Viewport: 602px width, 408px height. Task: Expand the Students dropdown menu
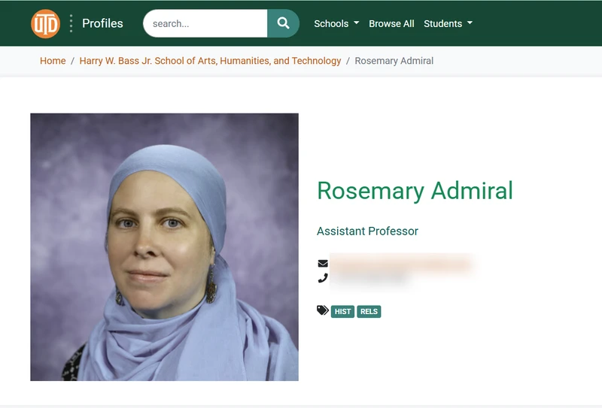(x=448, y=23)
